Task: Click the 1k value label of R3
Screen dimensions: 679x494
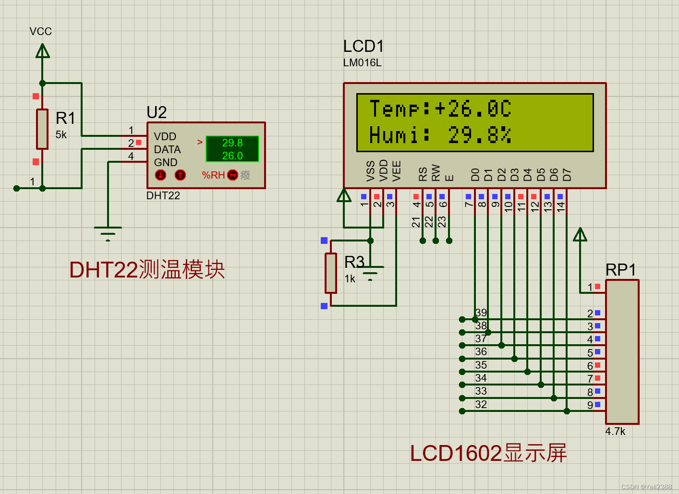Action: click(x=350, y=279)
